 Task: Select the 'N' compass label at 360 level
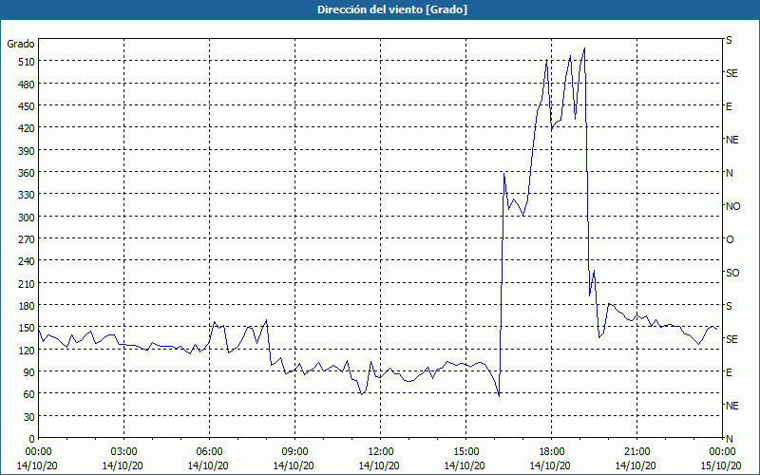coord(730,173)
